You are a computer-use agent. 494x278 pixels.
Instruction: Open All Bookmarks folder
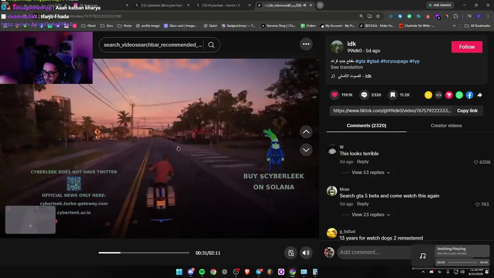pyautogui.click(x=477, y=26)
